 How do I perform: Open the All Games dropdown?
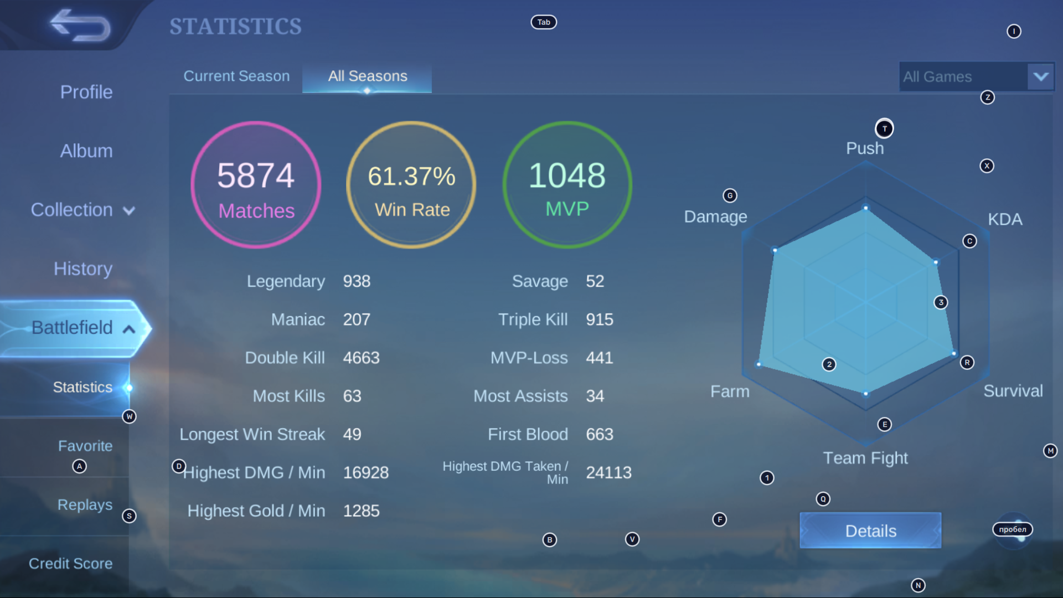click(x=976, y=76)
